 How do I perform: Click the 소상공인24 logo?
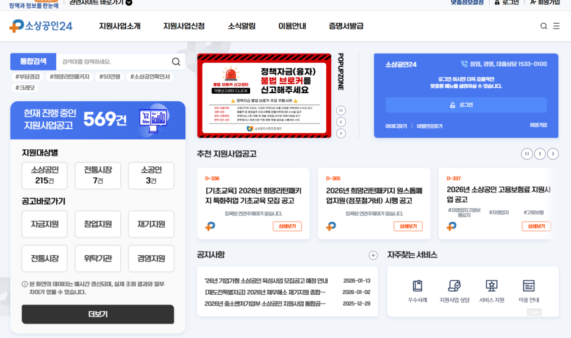[x=41, y=26]
